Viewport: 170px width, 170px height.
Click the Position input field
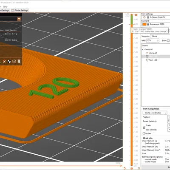coord(169,117)
